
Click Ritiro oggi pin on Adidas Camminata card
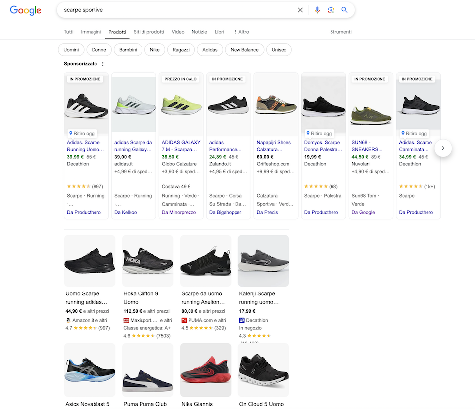point(403,133)
